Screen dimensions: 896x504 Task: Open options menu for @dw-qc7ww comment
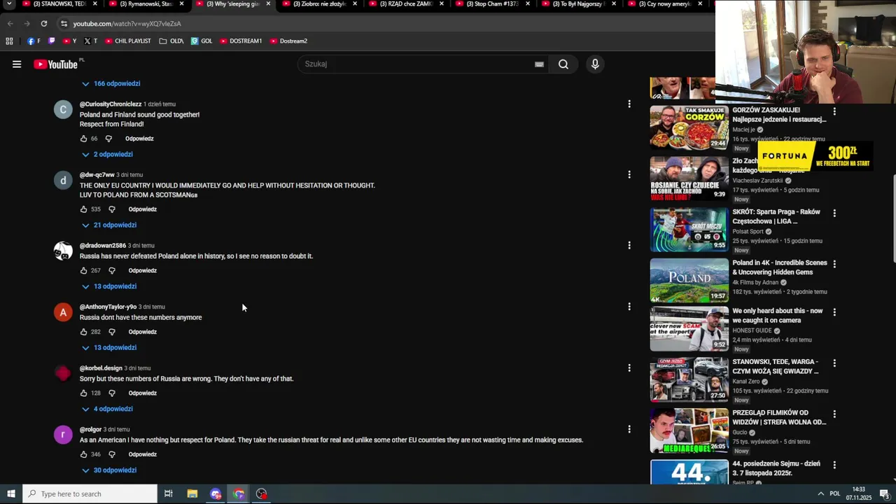click(x=629, y=174)
